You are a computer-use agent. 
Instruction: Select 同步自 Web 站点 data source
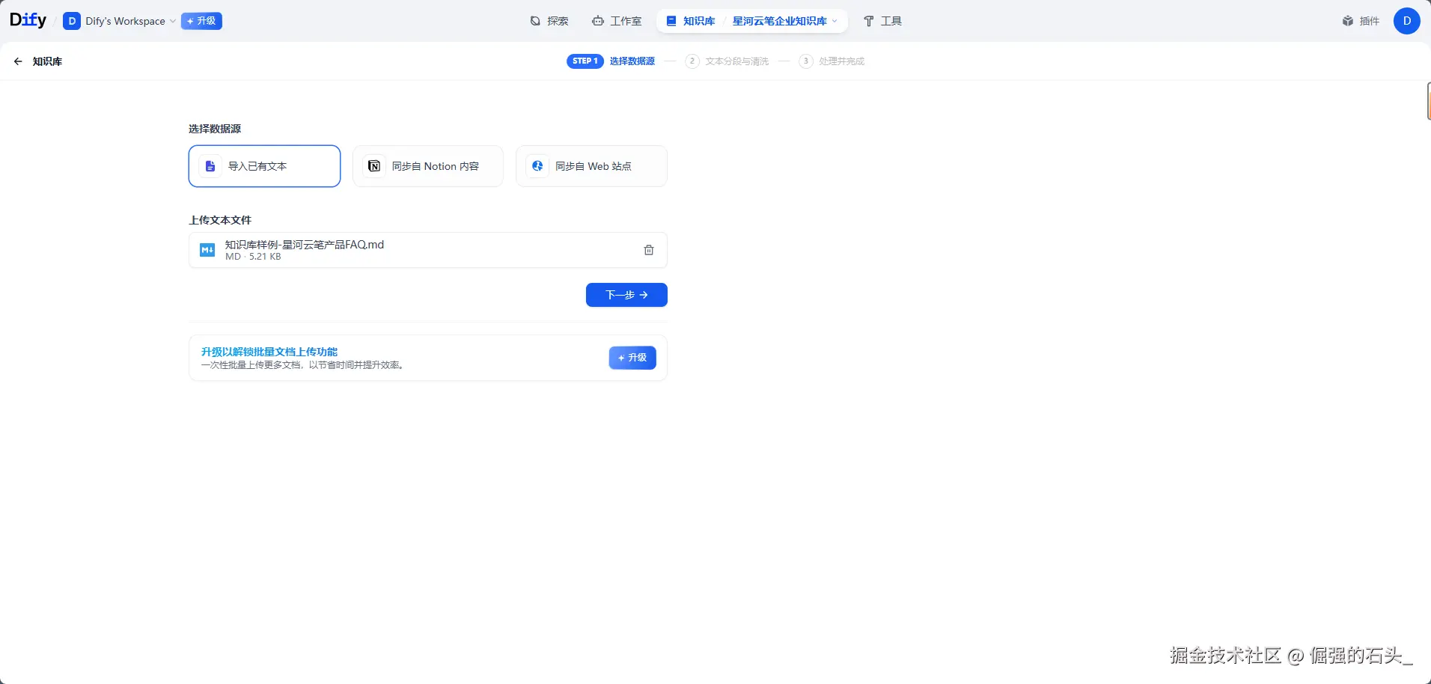(x=591, y=166)
